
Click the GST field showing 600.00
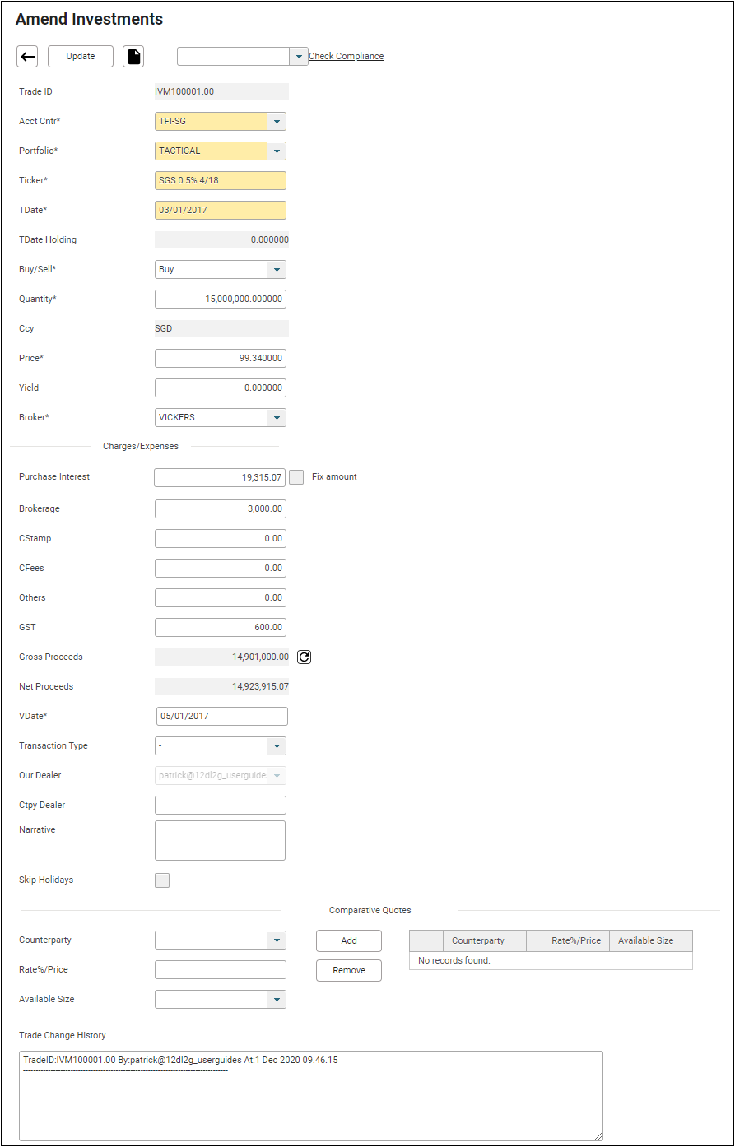click(x=221, y=628)
